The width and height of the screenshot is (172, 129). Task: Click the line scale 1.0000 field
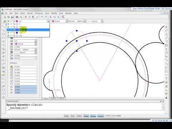26,47
